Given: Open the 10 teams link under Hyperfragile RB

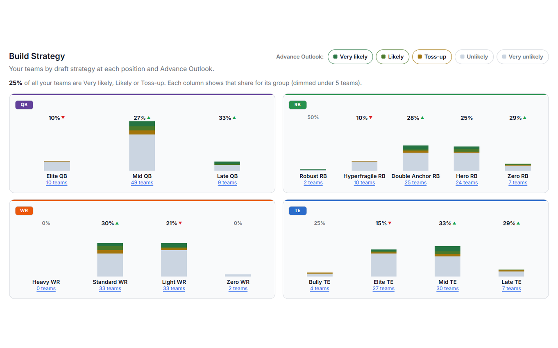Looking at the screenshot, I should tap(364, 183).
